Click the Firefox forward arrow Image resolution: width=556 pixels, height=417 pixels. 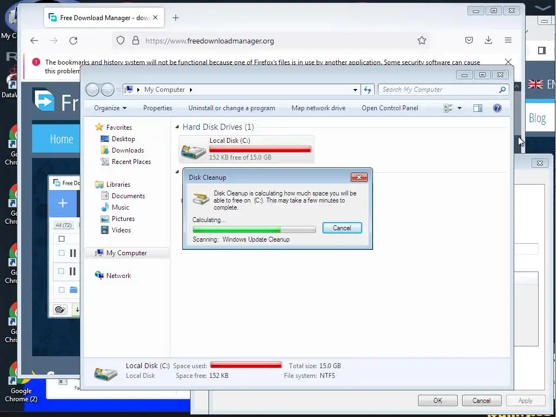click(54, 41)
